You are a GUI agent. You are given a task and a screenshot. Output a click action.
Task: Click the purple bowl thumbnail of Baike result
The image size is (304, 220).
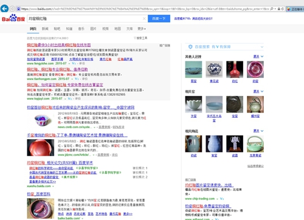click(x=41, y=208)
